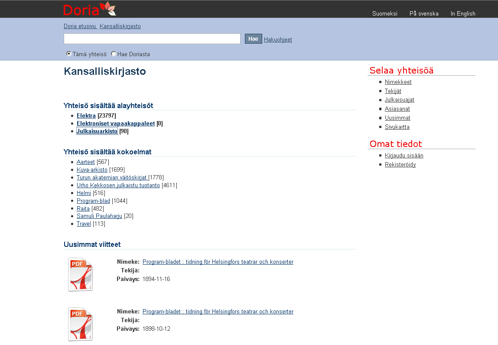This screenshot has height=345, width=498.
Task: Open Elektroniset vapaakappaleet subcommunity
Action: point(116,123)
